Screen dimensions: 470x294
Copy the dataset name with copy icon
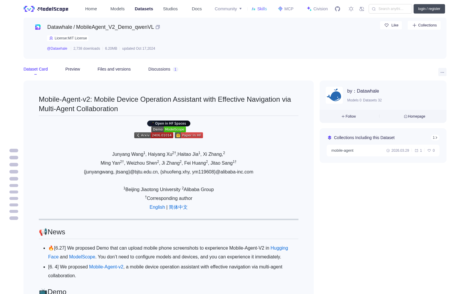(158, 27)
